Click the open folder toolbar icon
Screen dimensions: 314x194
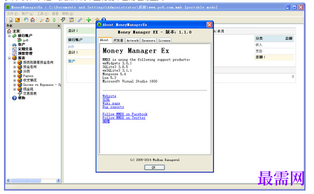tap(18, 20)
